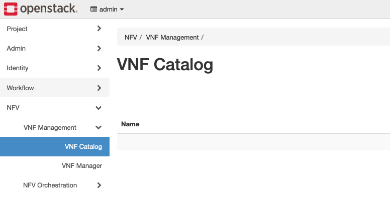Click the Admin panel's right chevron
Screen dimensions: 390x207
(99, 49)
